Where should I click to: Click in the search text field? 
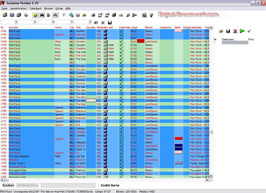pyautogui.click(x=68, y=186)
